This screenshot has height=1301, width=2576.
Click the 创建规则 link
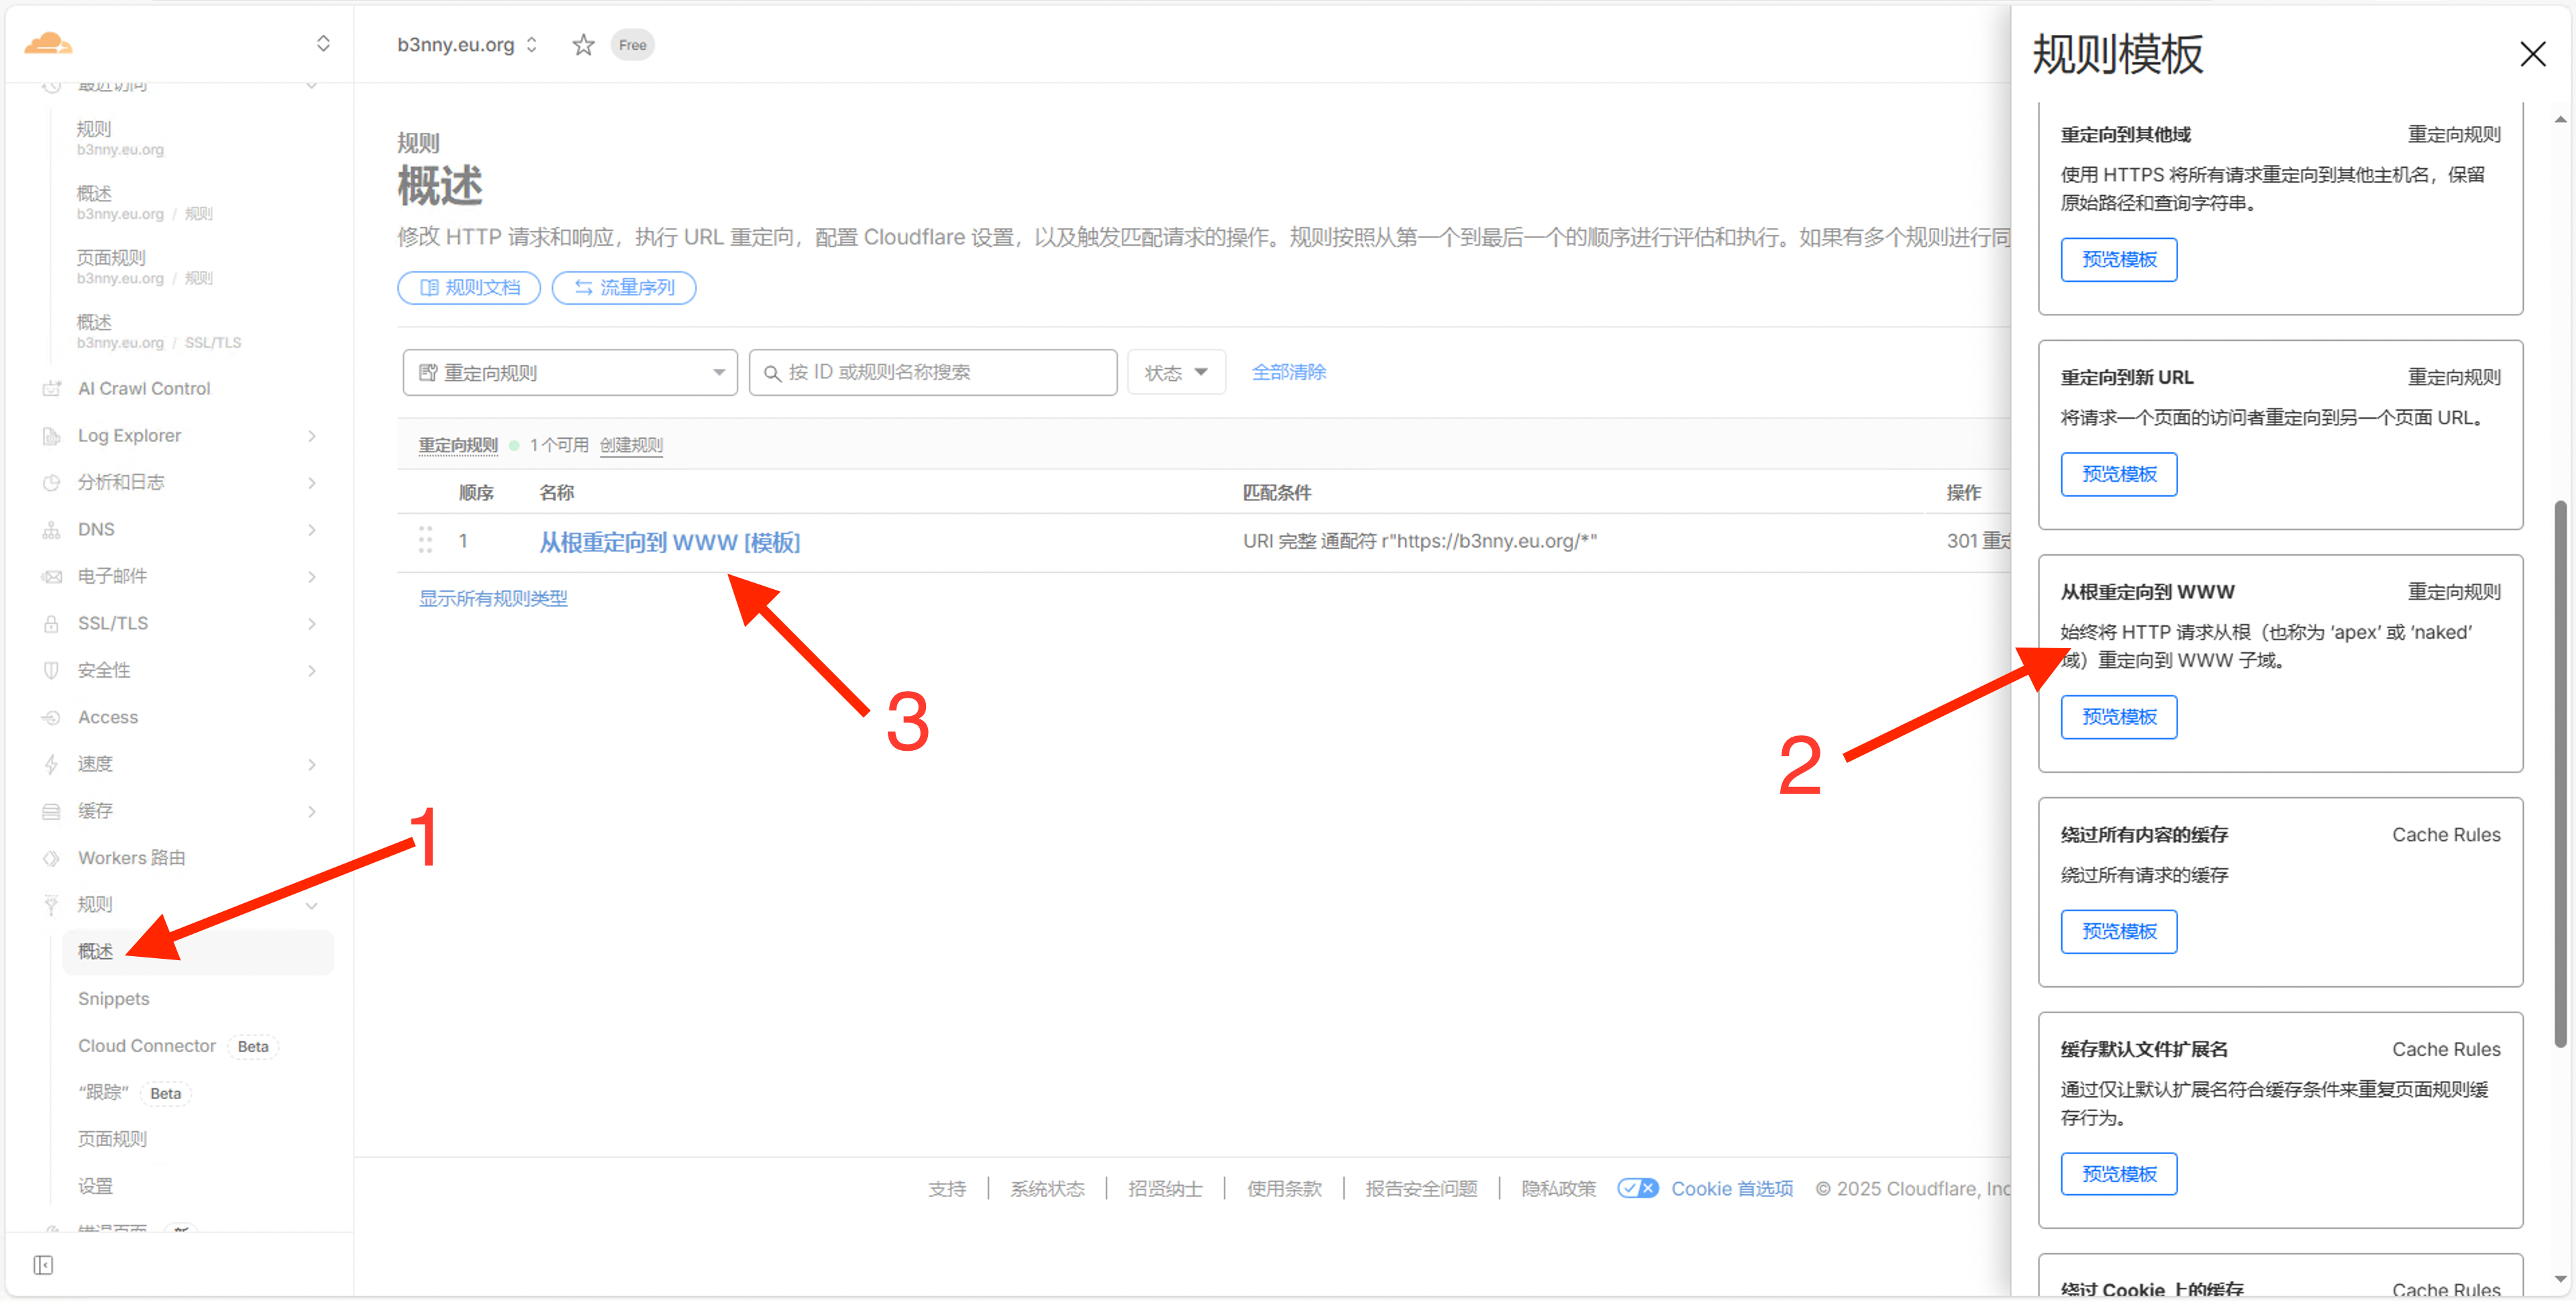tap(630, 445)
